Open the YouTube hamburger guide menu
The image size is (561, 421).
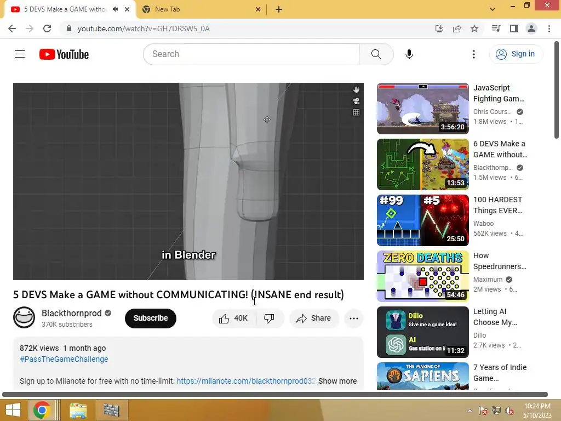pyautogui.click(x=20, y=54)
